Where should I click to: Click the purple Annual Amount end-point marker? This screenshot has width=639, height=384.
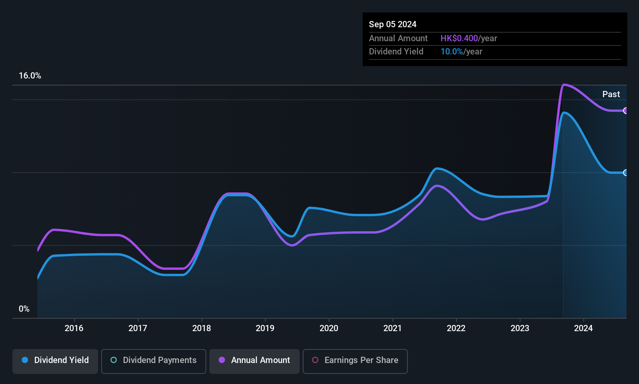(625, 111)
